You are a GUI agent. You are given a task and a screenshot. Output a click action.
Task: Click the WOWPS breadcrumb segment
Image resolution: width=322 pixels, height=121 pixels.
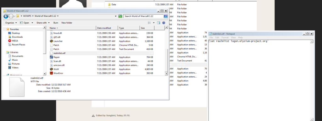[27, 16]
